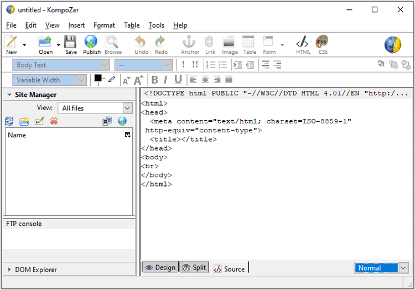Open the Format menu

coord(104,25)
